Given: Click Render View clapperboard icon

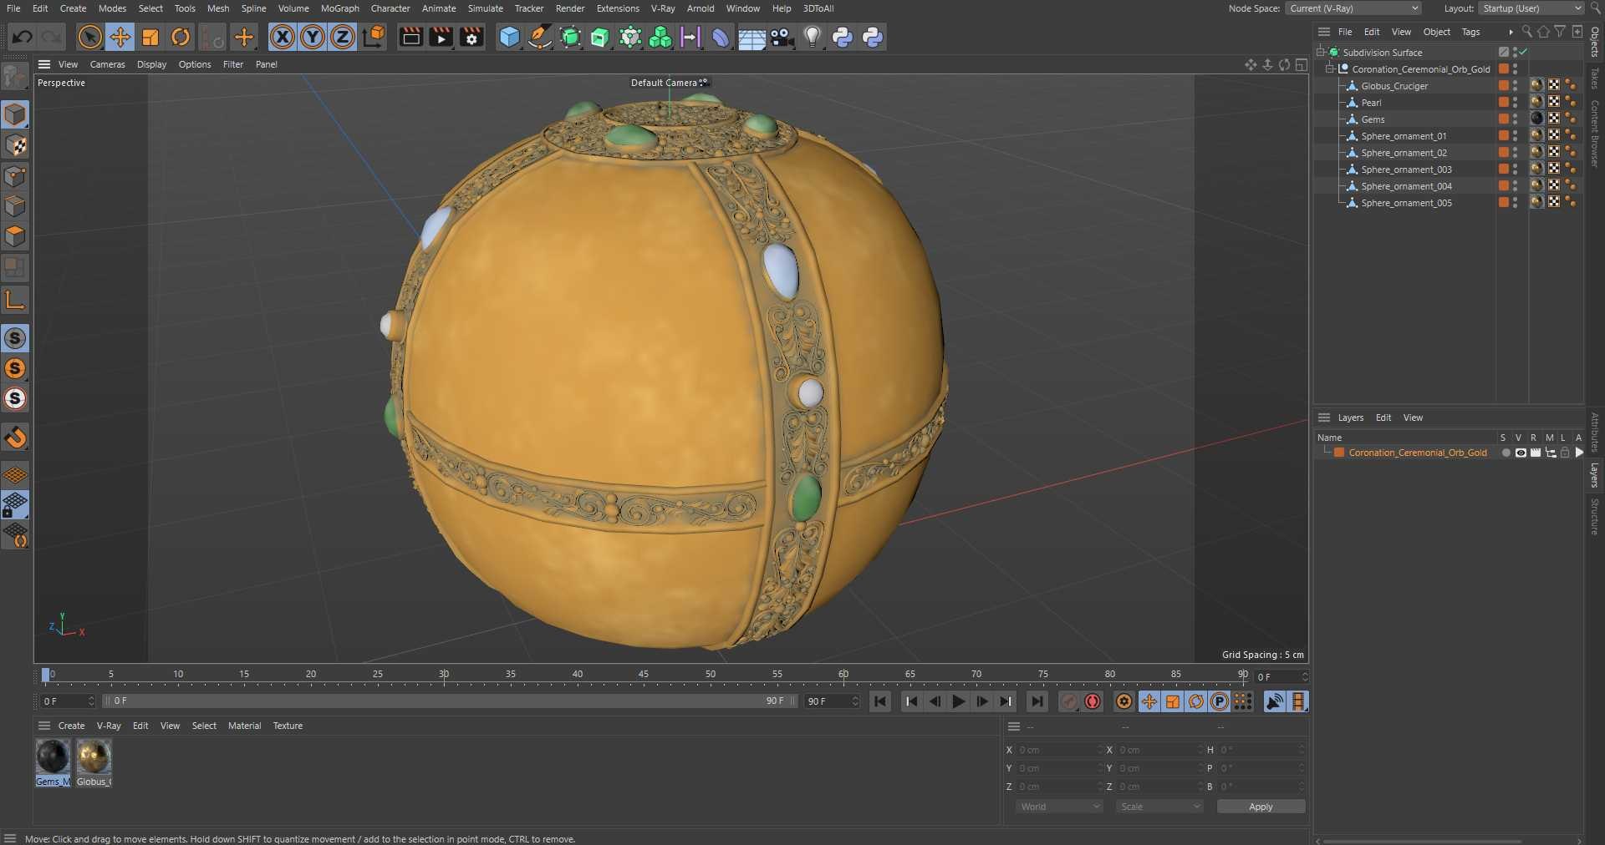Looking at the screenshot, I should coord(410,37).
